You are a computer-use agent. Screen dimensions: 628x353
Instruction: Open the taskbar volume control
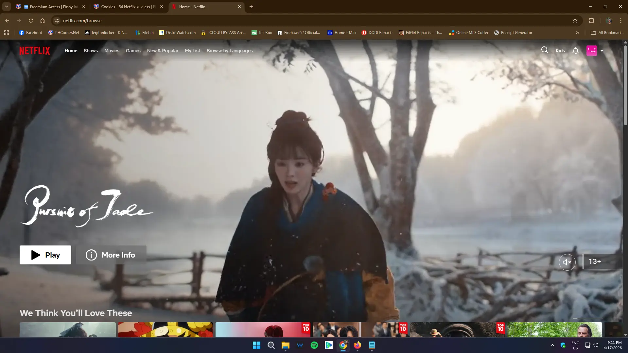click(596, 345)
